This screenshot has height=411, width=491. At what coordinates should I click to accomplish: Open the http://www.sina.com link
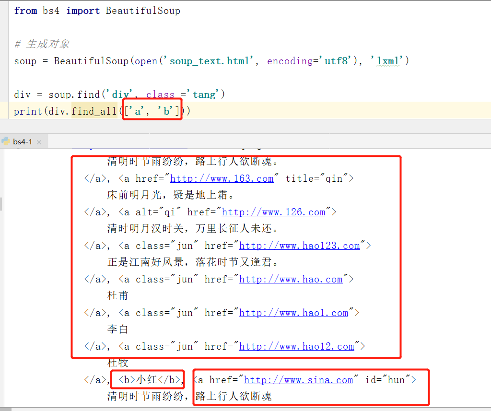(x=298, y=380)
